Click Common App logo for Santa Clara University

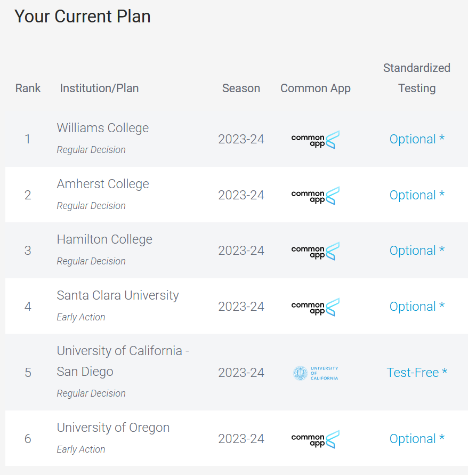[316, 307]
